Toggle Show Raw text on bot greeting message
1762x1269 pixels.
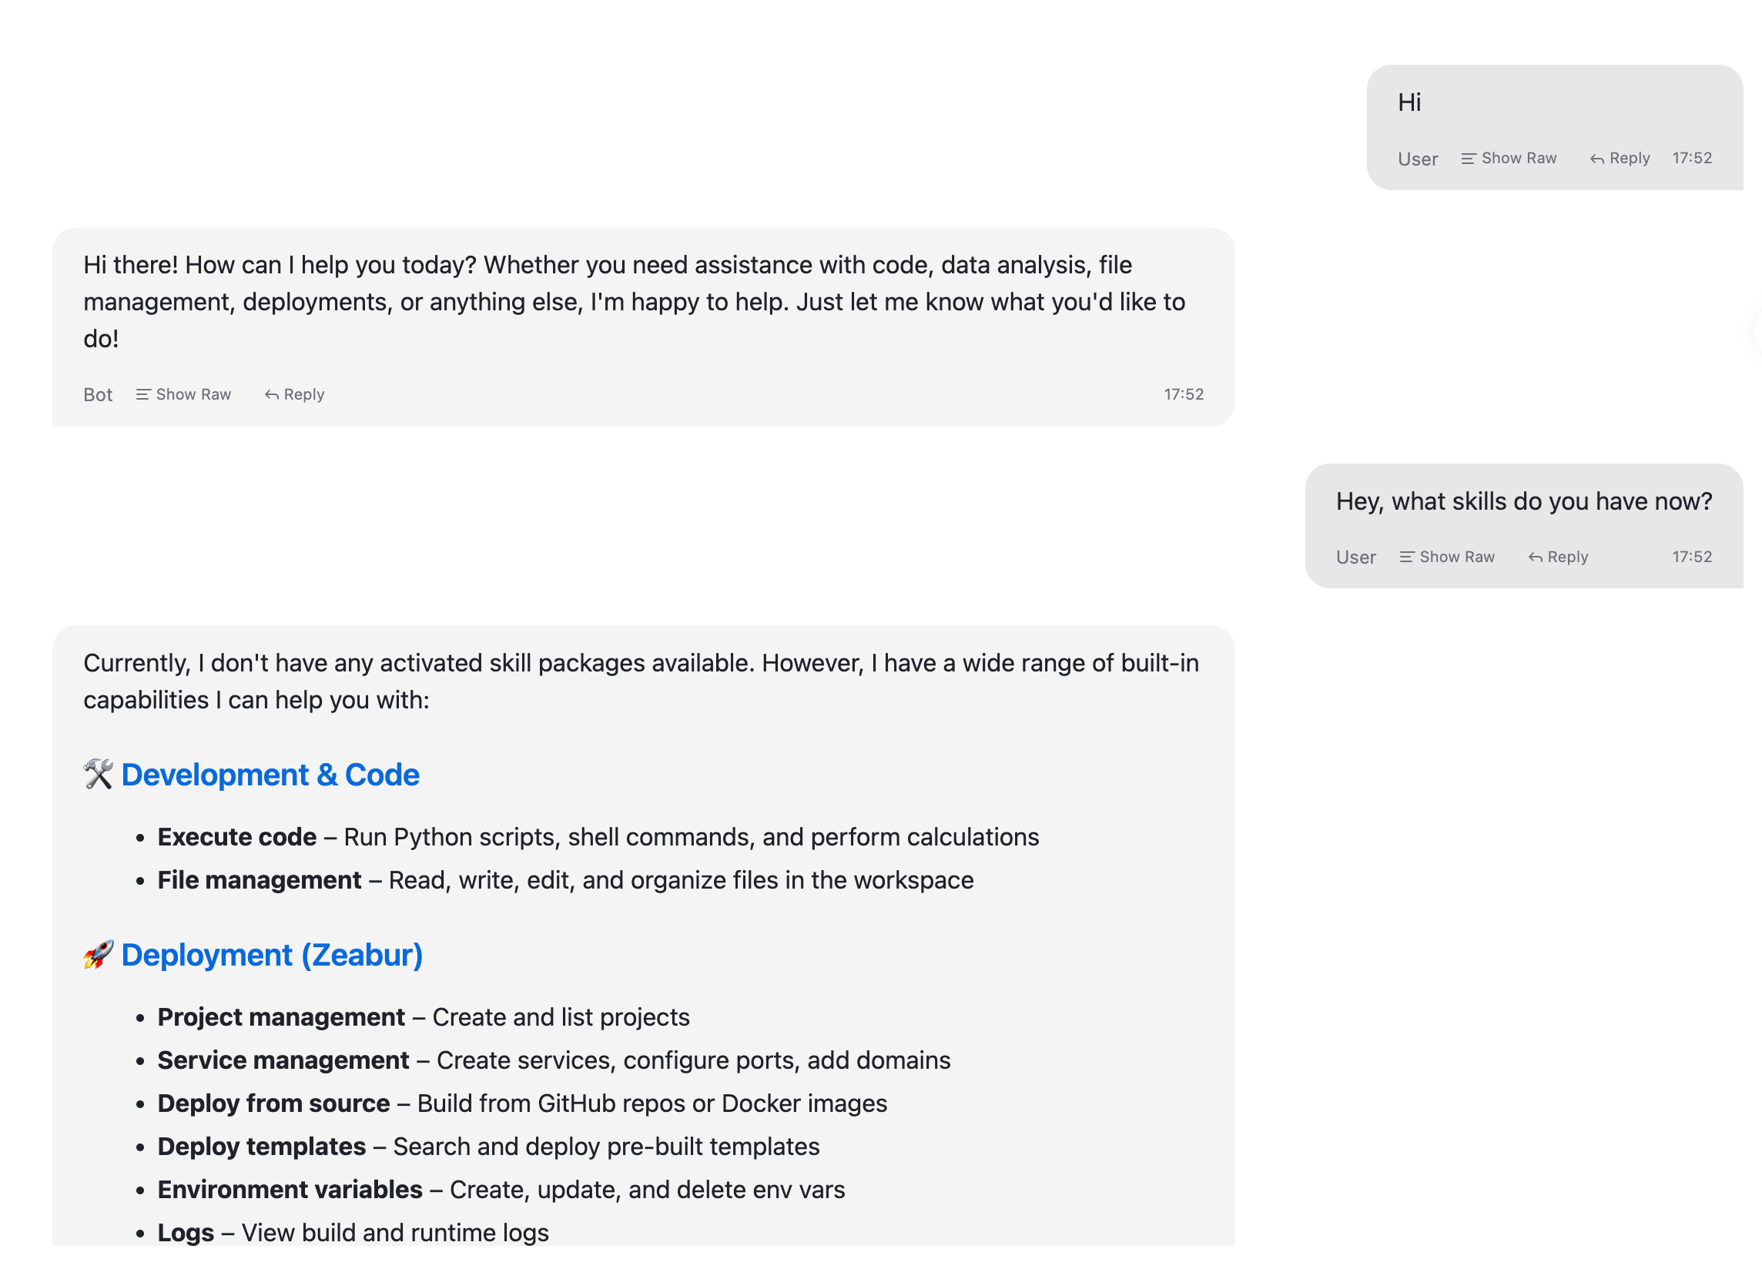pyautogui.click(x=183, y=394)
